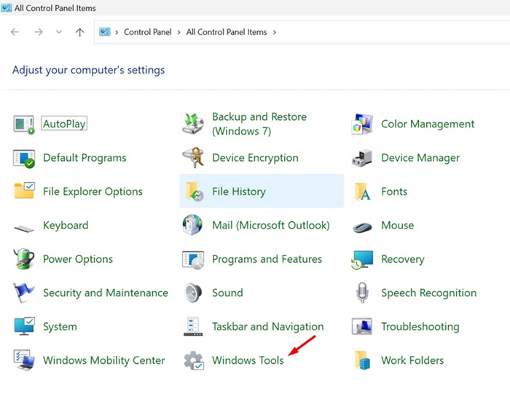Open the Security and Maintenance flag icon
This screenshot has height=417, width=510.
pos(23,293)
